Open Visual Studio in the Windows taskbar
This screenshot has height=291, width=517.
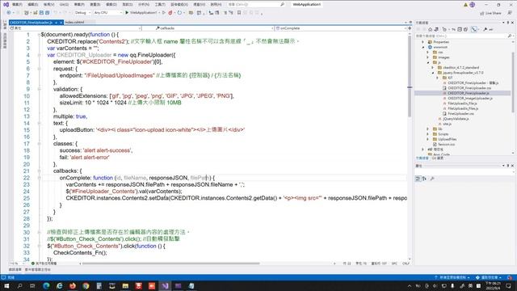pyautogui.click(x=165, y=285)
